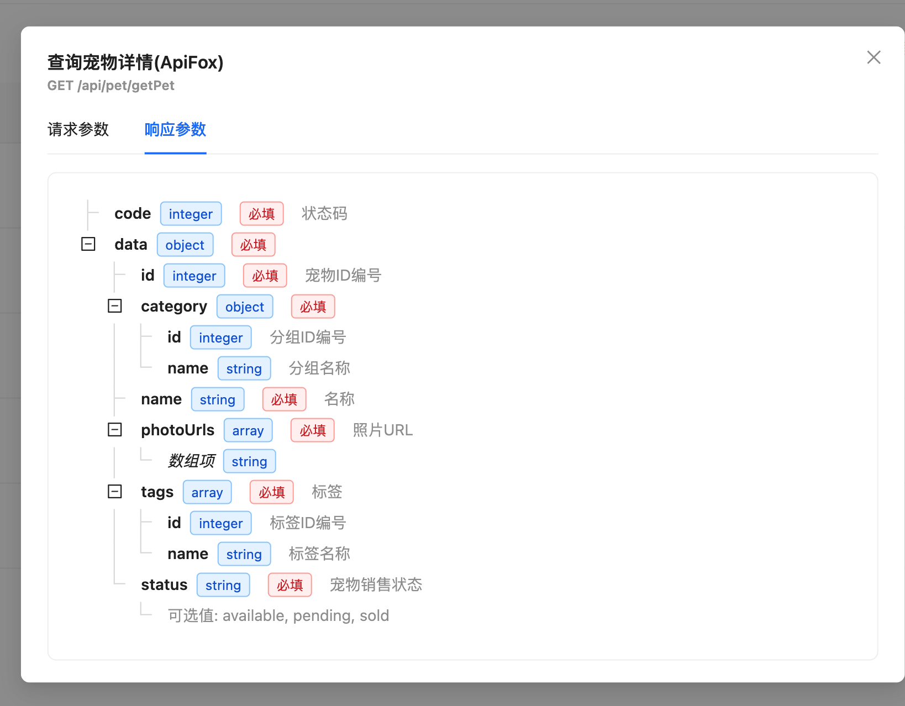
Task: Click the string tag beside 标签名称
Action: [244, 554]
